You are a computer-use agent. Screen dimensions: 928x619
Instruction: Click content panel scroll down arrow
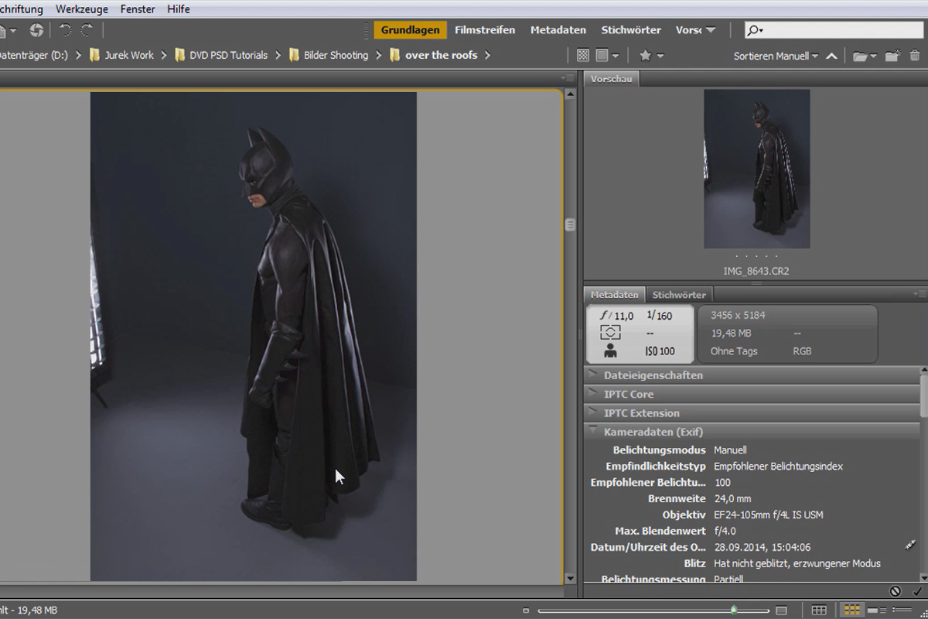pos(571,578)
